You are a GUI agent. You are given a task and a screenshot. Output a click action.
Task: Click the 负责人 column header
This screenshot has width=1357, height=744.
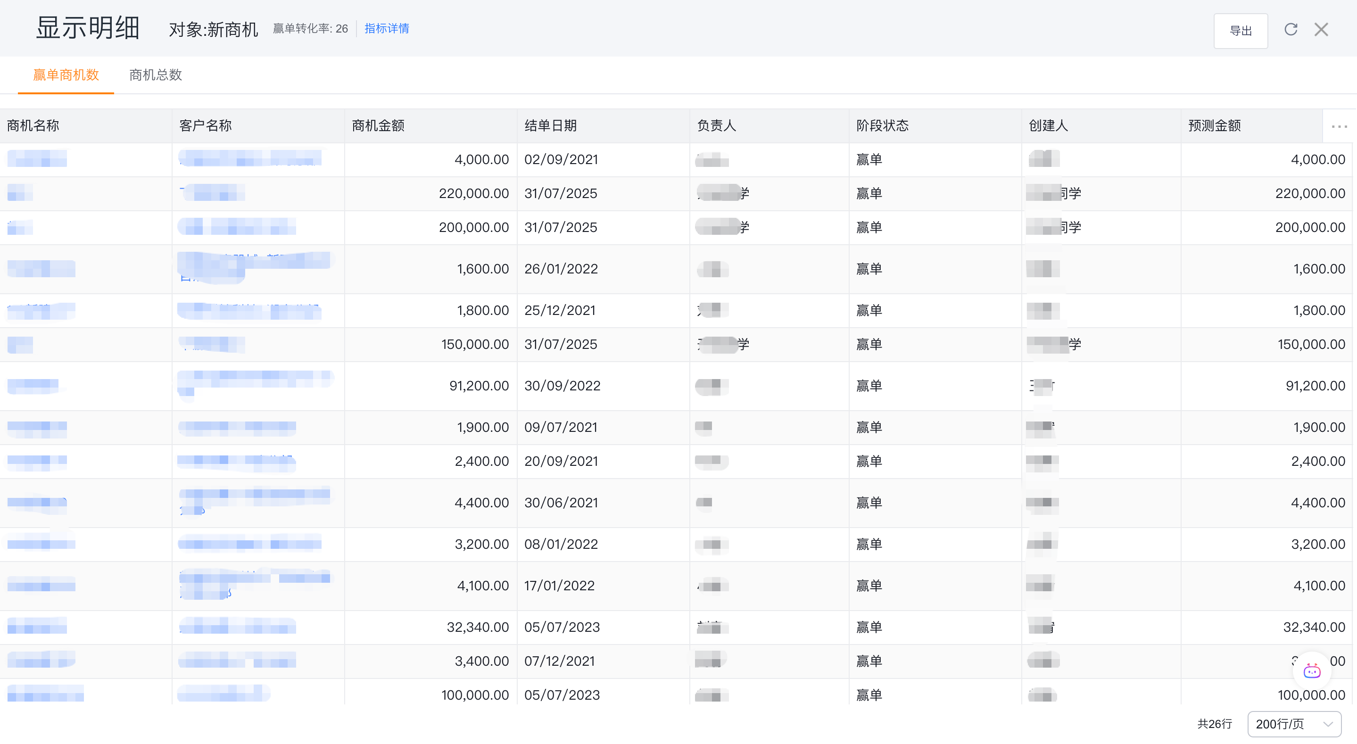pos(716,126)
